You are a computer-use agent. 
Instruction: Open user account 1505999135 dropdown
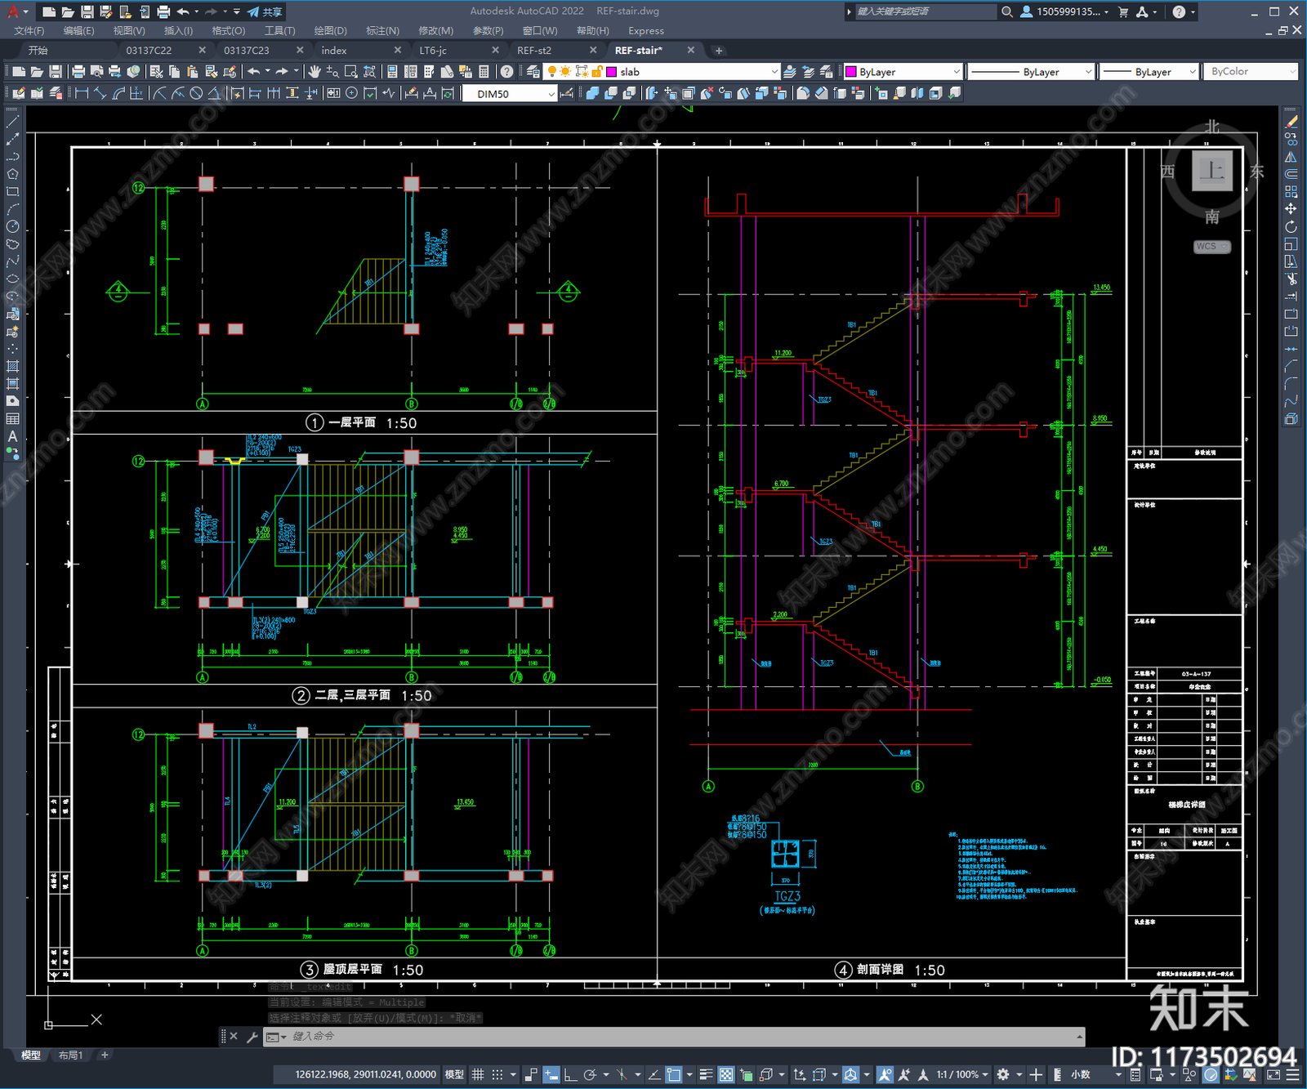(1064, 11)
